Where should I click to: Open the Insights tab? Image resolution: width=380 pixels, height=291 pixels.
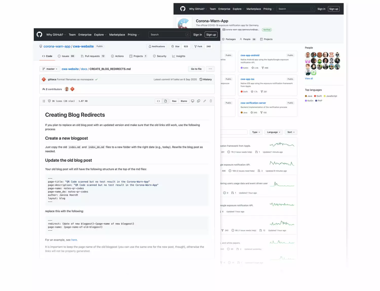pos(179,56)
